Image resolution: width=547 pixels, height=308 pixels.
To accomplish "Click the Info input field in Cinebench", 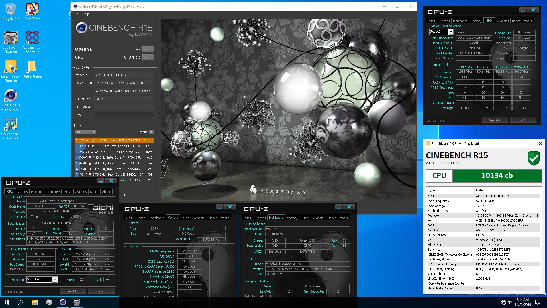I will coord(124,115).
